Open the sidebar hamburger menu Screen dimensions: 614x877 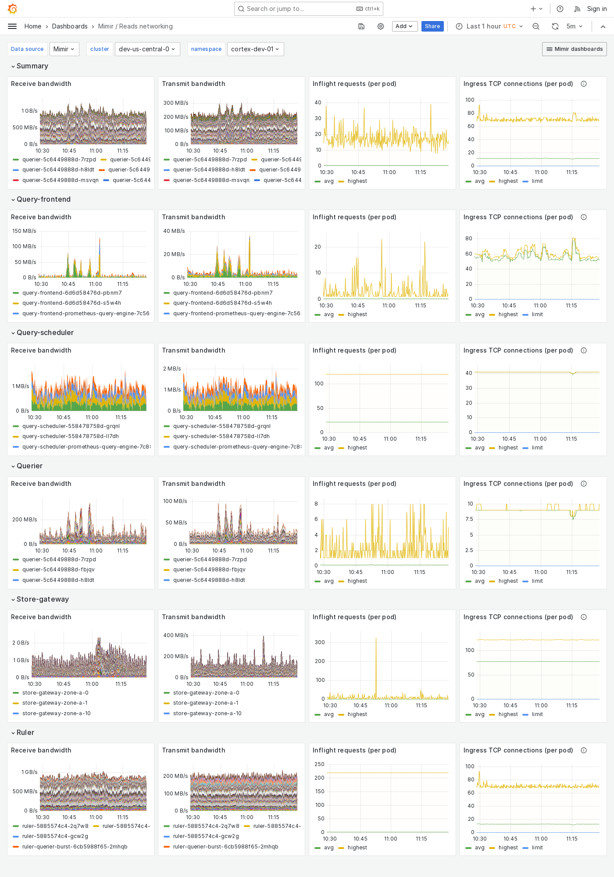12,26
